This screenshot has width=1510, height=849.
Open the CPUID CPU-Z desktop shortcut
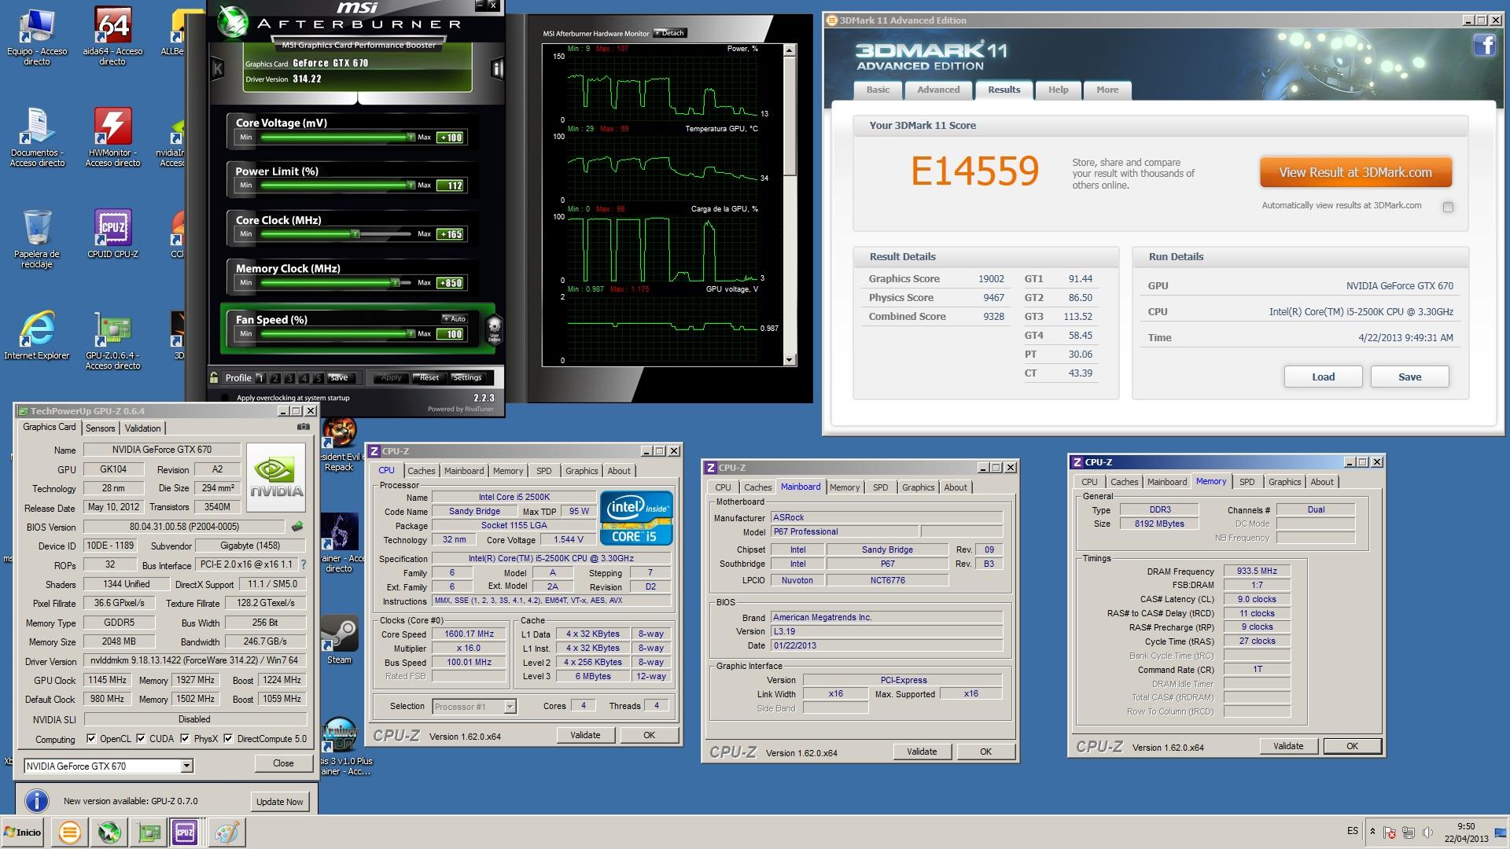(x=112, y=234)
